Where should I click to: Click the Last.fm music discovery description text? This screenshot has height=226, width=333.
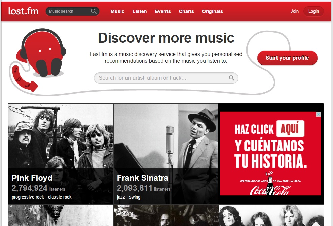[x=166, y=58]
